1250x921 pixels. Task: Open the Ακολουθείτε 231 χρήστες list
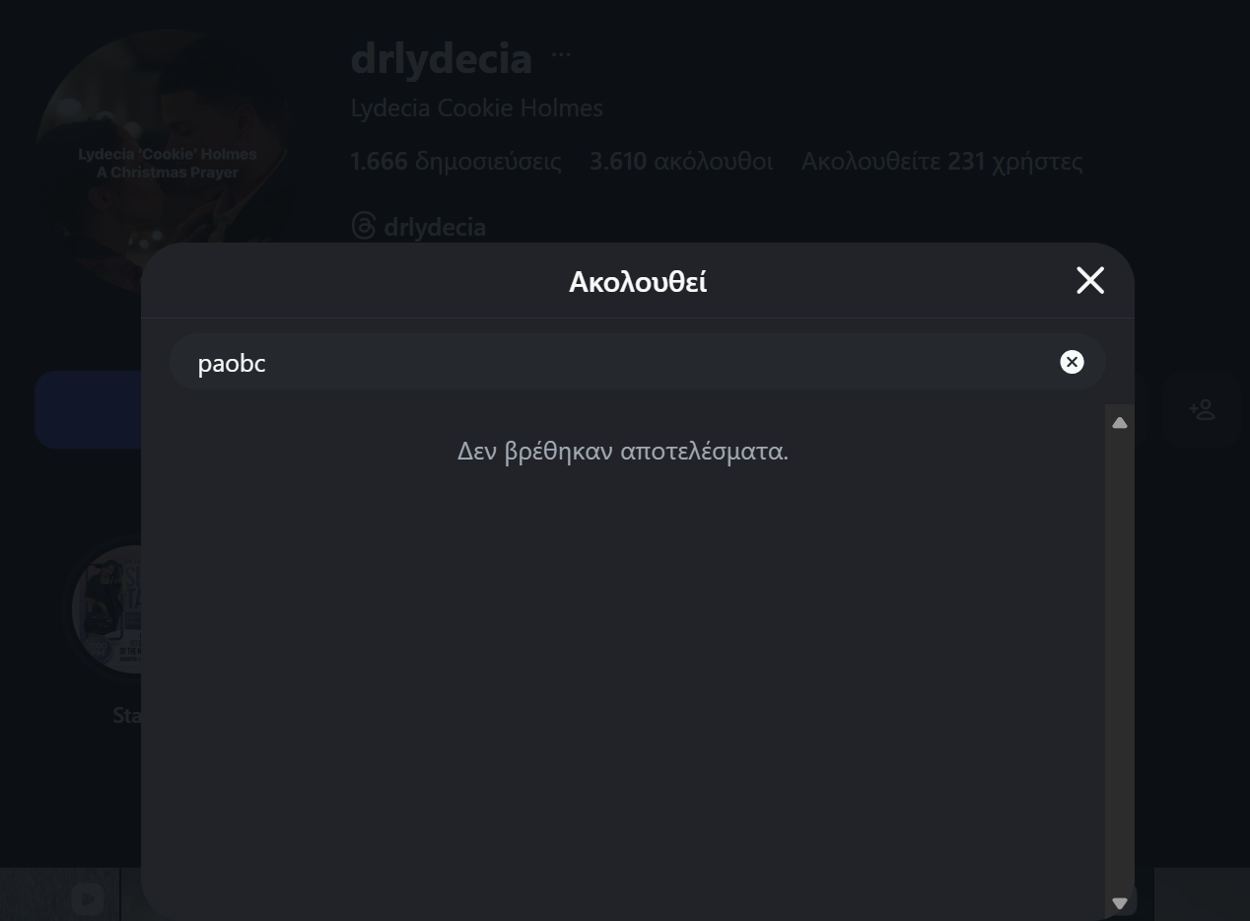(941, 162)
